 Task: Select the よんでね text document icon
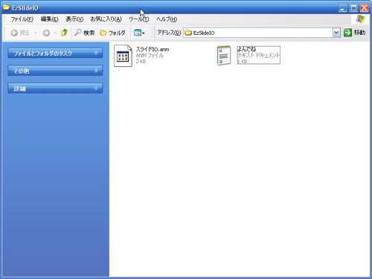224,55
